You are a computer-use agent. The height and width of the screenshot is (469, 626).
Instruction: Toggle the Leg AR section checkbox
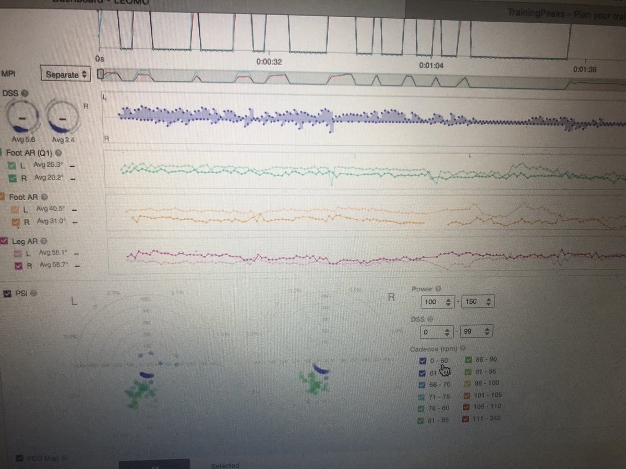pyautogui.click(x=4, y=241)
